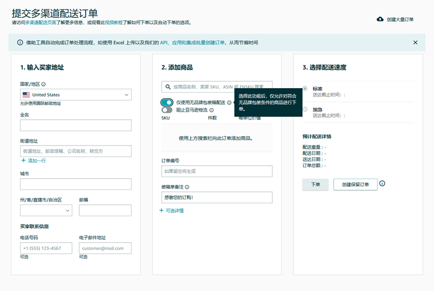Disable the 仅使用无品牌包装箱配送 toggle
Viewport: 434px width, 291px height.
[x=167, y=103]
